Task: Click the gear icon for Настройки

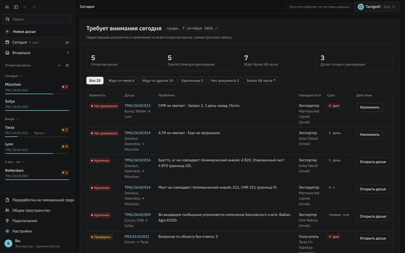Action: (7, 231)
